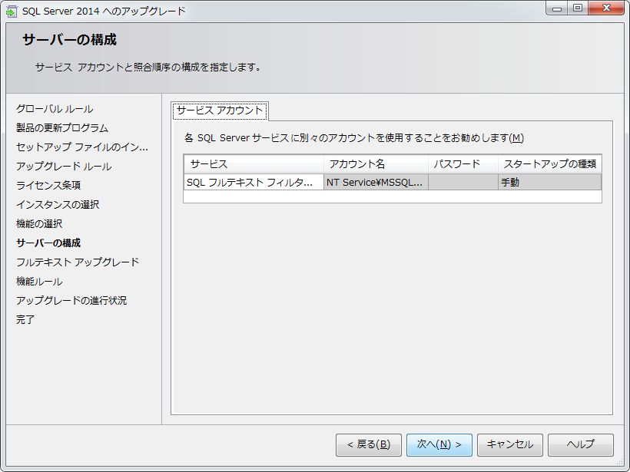630x472 pixels.
Task: Open help with the ヘルプ button
Action: (x=580, y=444)
